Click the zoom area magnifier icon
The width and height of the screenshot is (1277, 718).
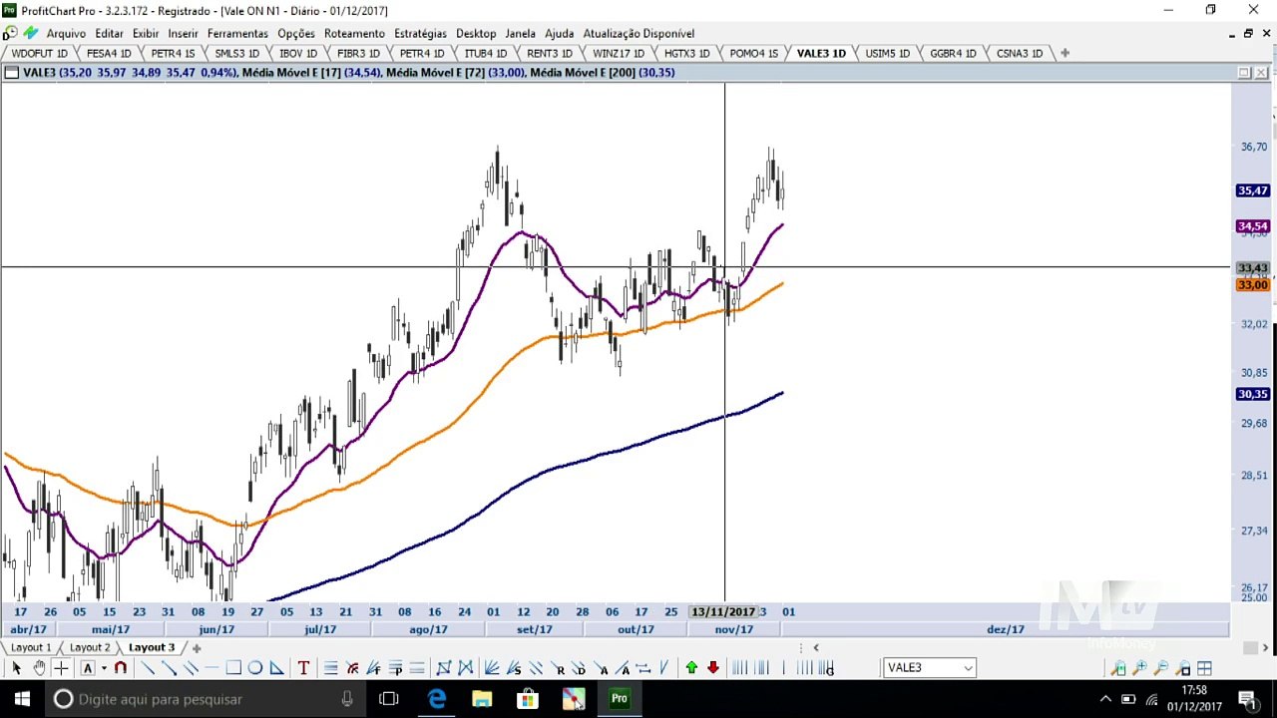click(1183, 668)
